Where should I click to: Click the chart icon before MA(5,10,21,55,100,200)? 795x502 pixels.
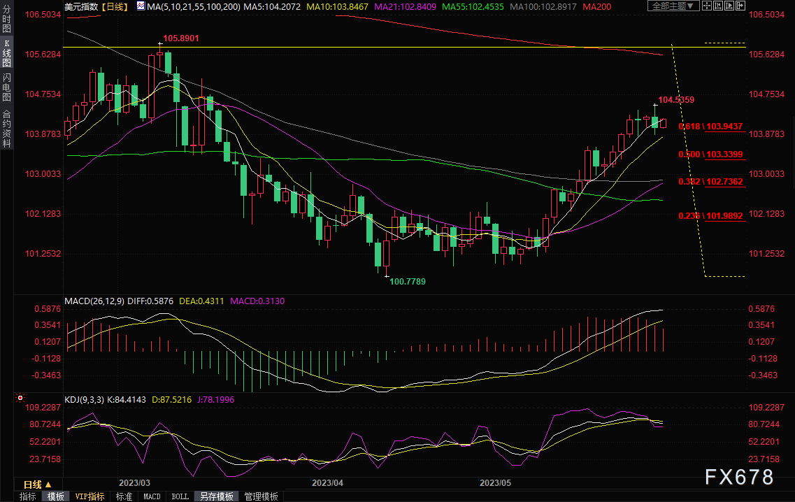tap(141, 6)
